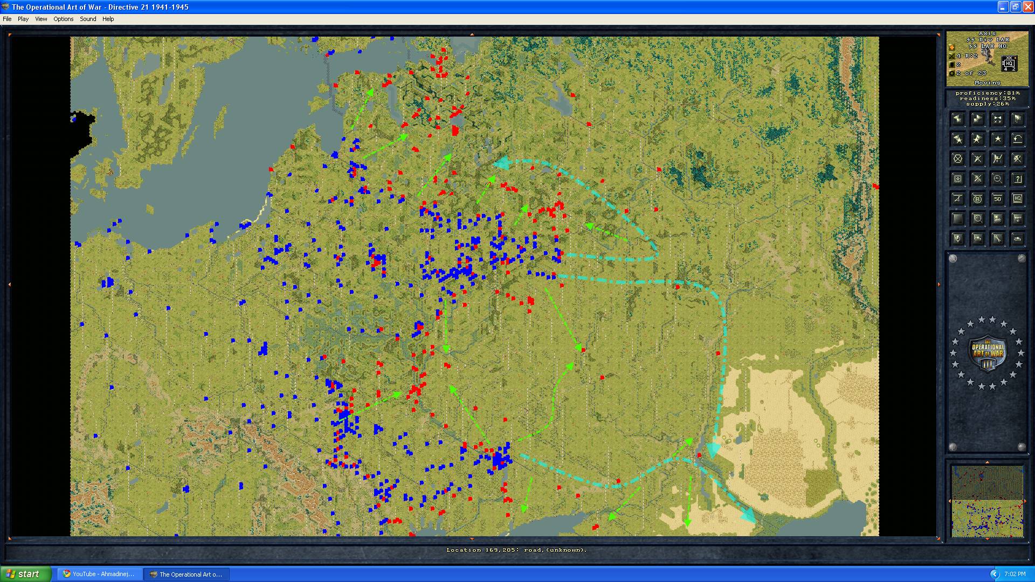Click the wrench report icon
This screenshot has height=582, width=1035.
(x=997, y=239)
